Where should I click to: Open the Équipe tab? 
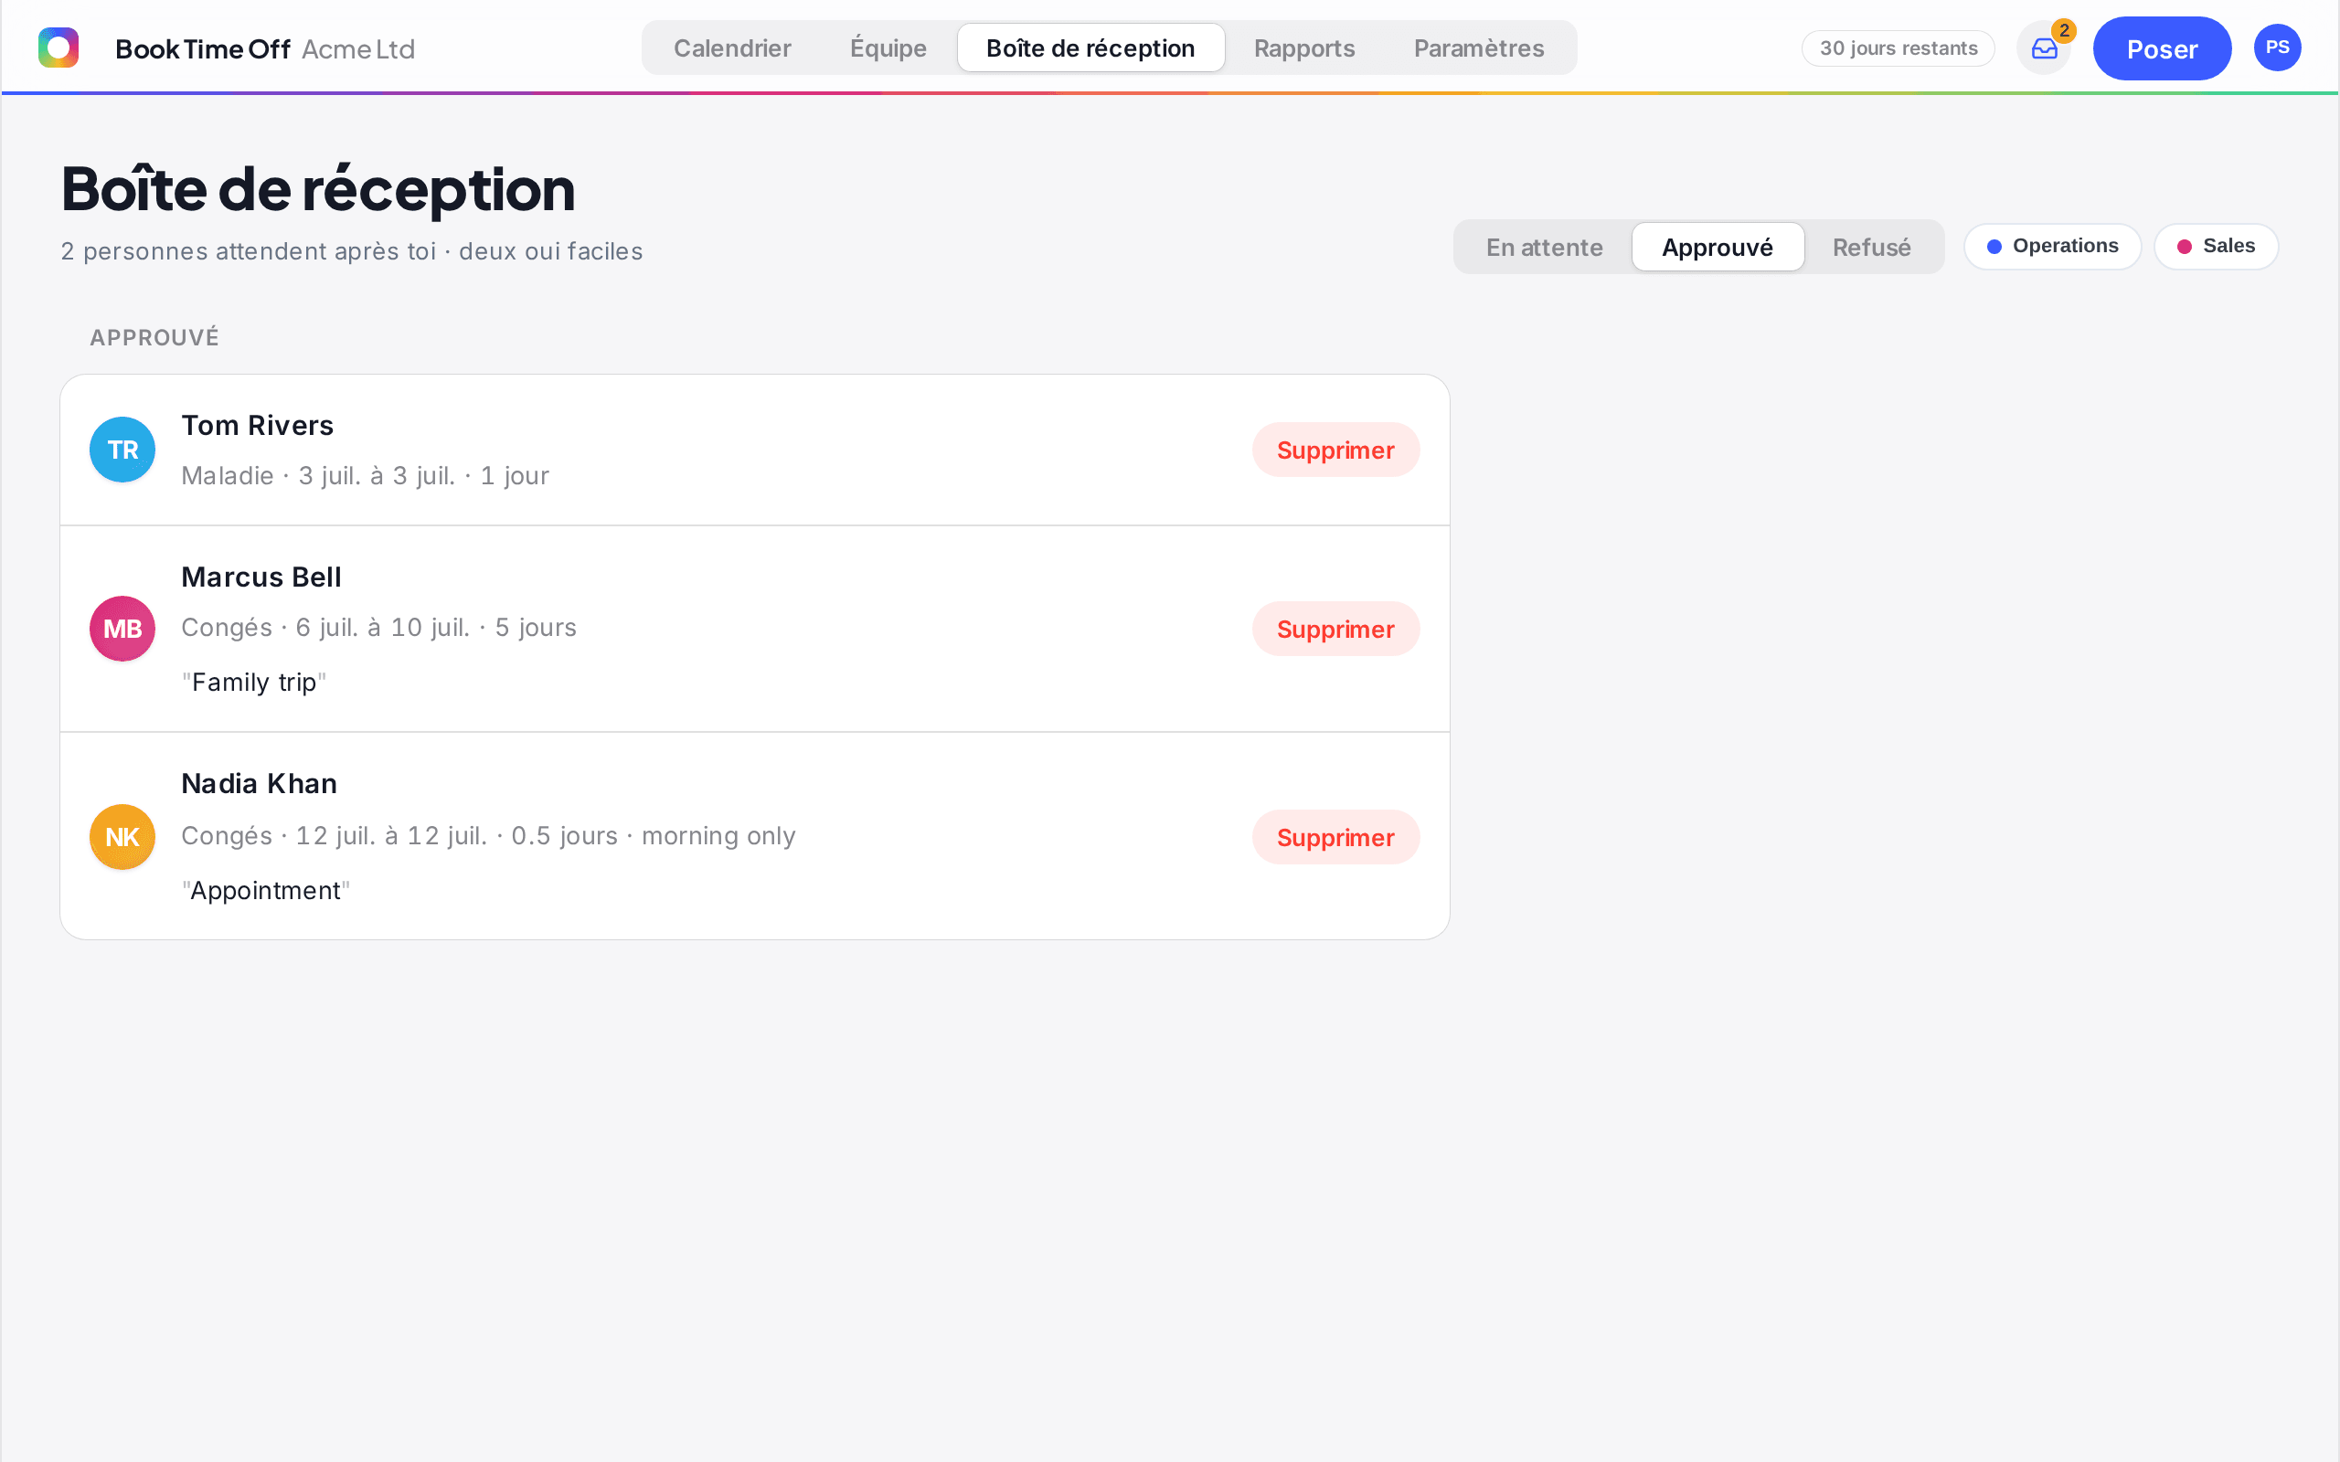tap(888, 48)
